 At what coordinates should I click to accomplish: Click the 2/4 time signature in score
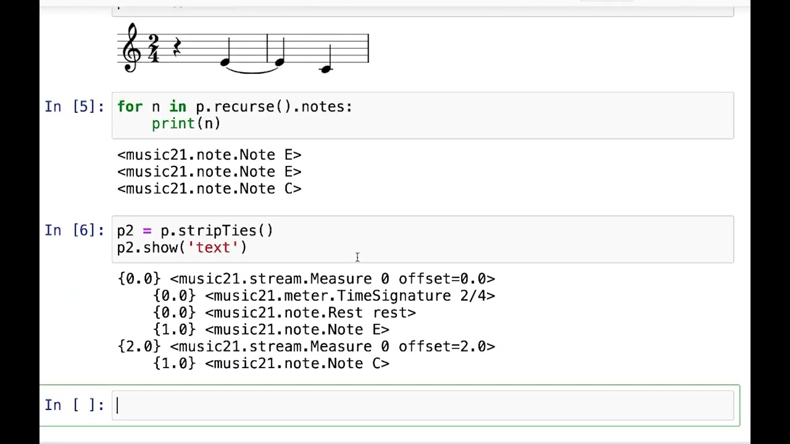[x=154, y=48]
